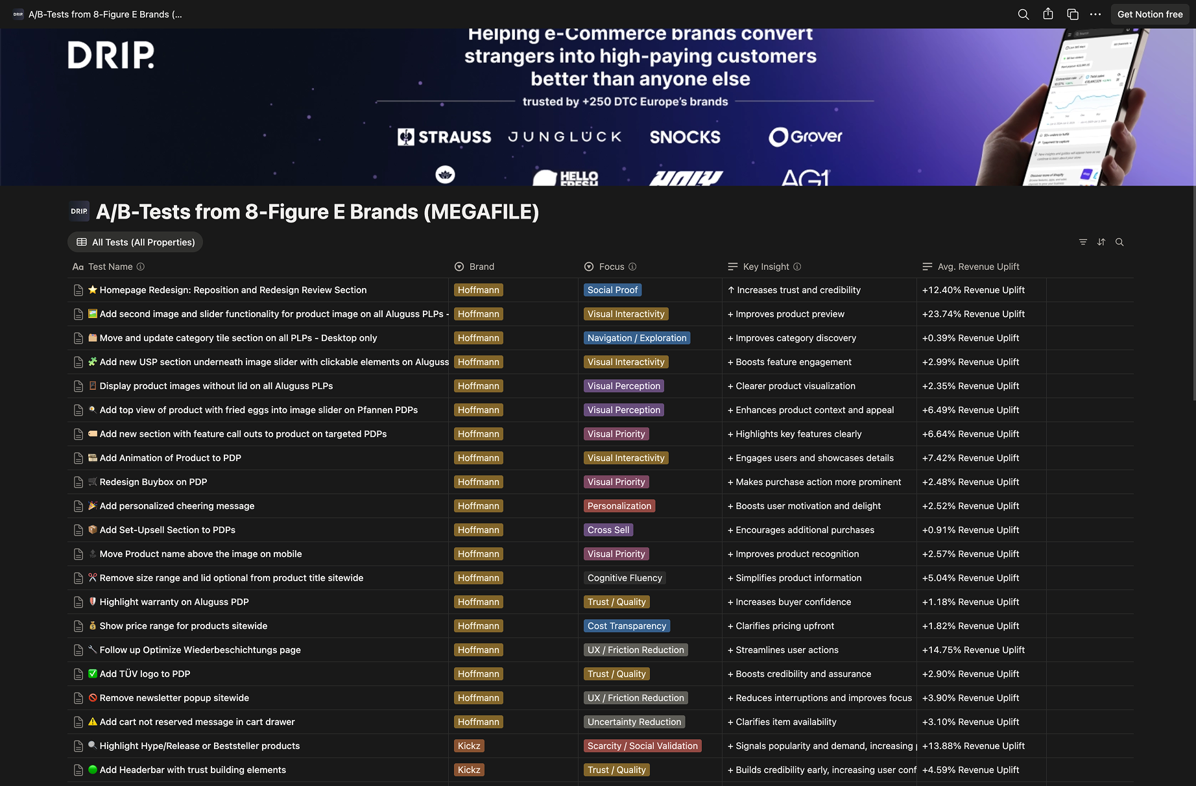Click the info icon next to Test Name
1196x786 pixels.
point(141,267)
